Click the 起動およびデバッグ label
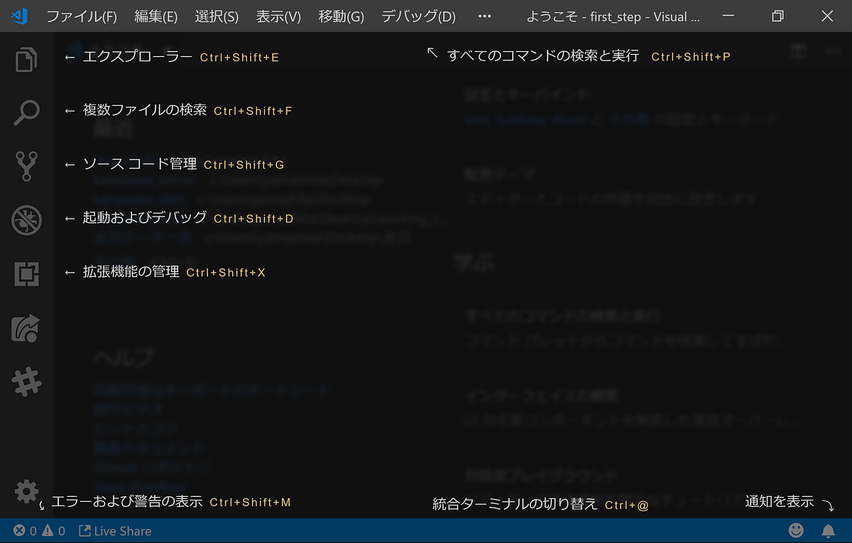Image resolution: width=852 pixels, height=543 pixels. 145,218
